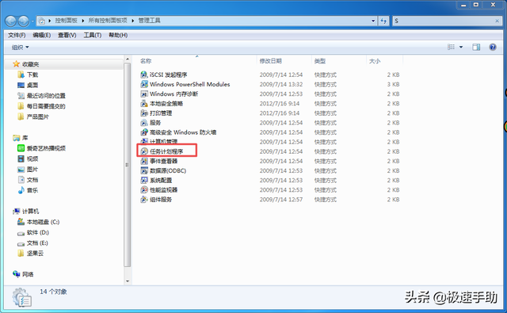Show the preview pane
Image resolution: width=507 pixels, height=313 pixels.
pos(476,48)
